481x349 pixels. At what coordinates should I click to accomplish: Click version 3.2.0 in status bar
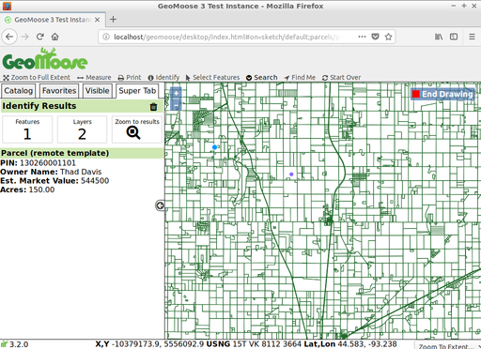pos(19,344)
